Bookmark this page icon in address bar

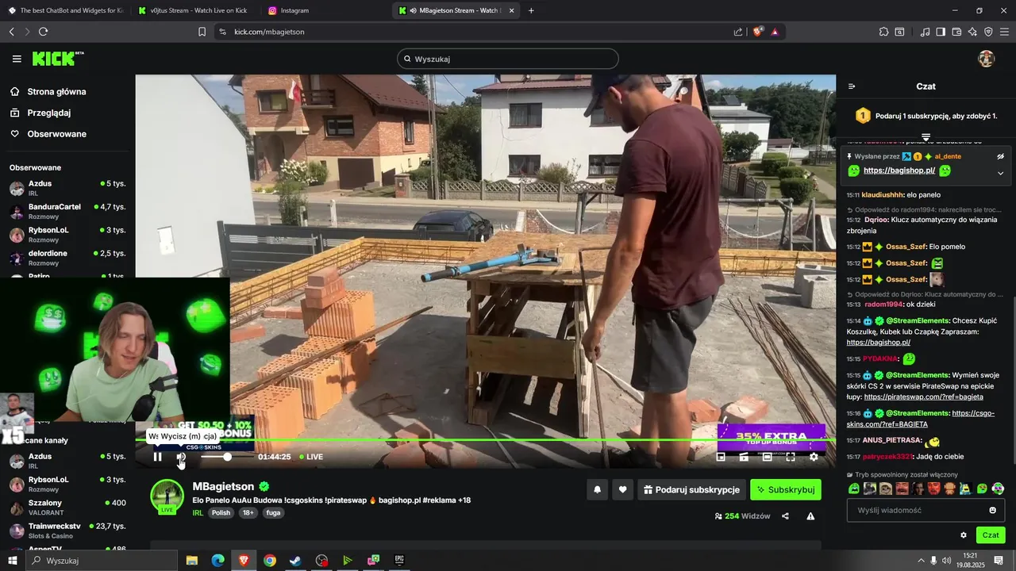pos(202,32)
